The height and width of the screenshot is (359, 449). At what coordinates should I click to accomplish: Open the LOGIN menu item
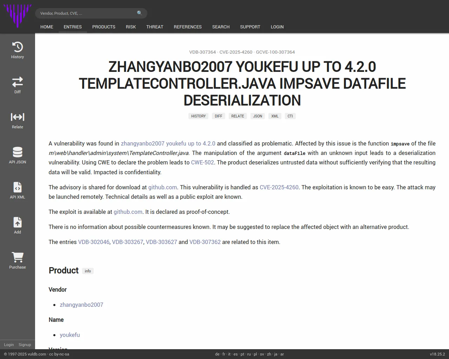277,27
